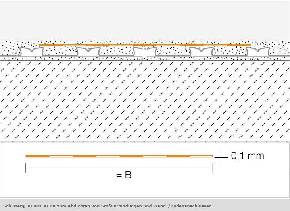
Task: Click the light gray tile layer at top
Action: tap(145, 20)
